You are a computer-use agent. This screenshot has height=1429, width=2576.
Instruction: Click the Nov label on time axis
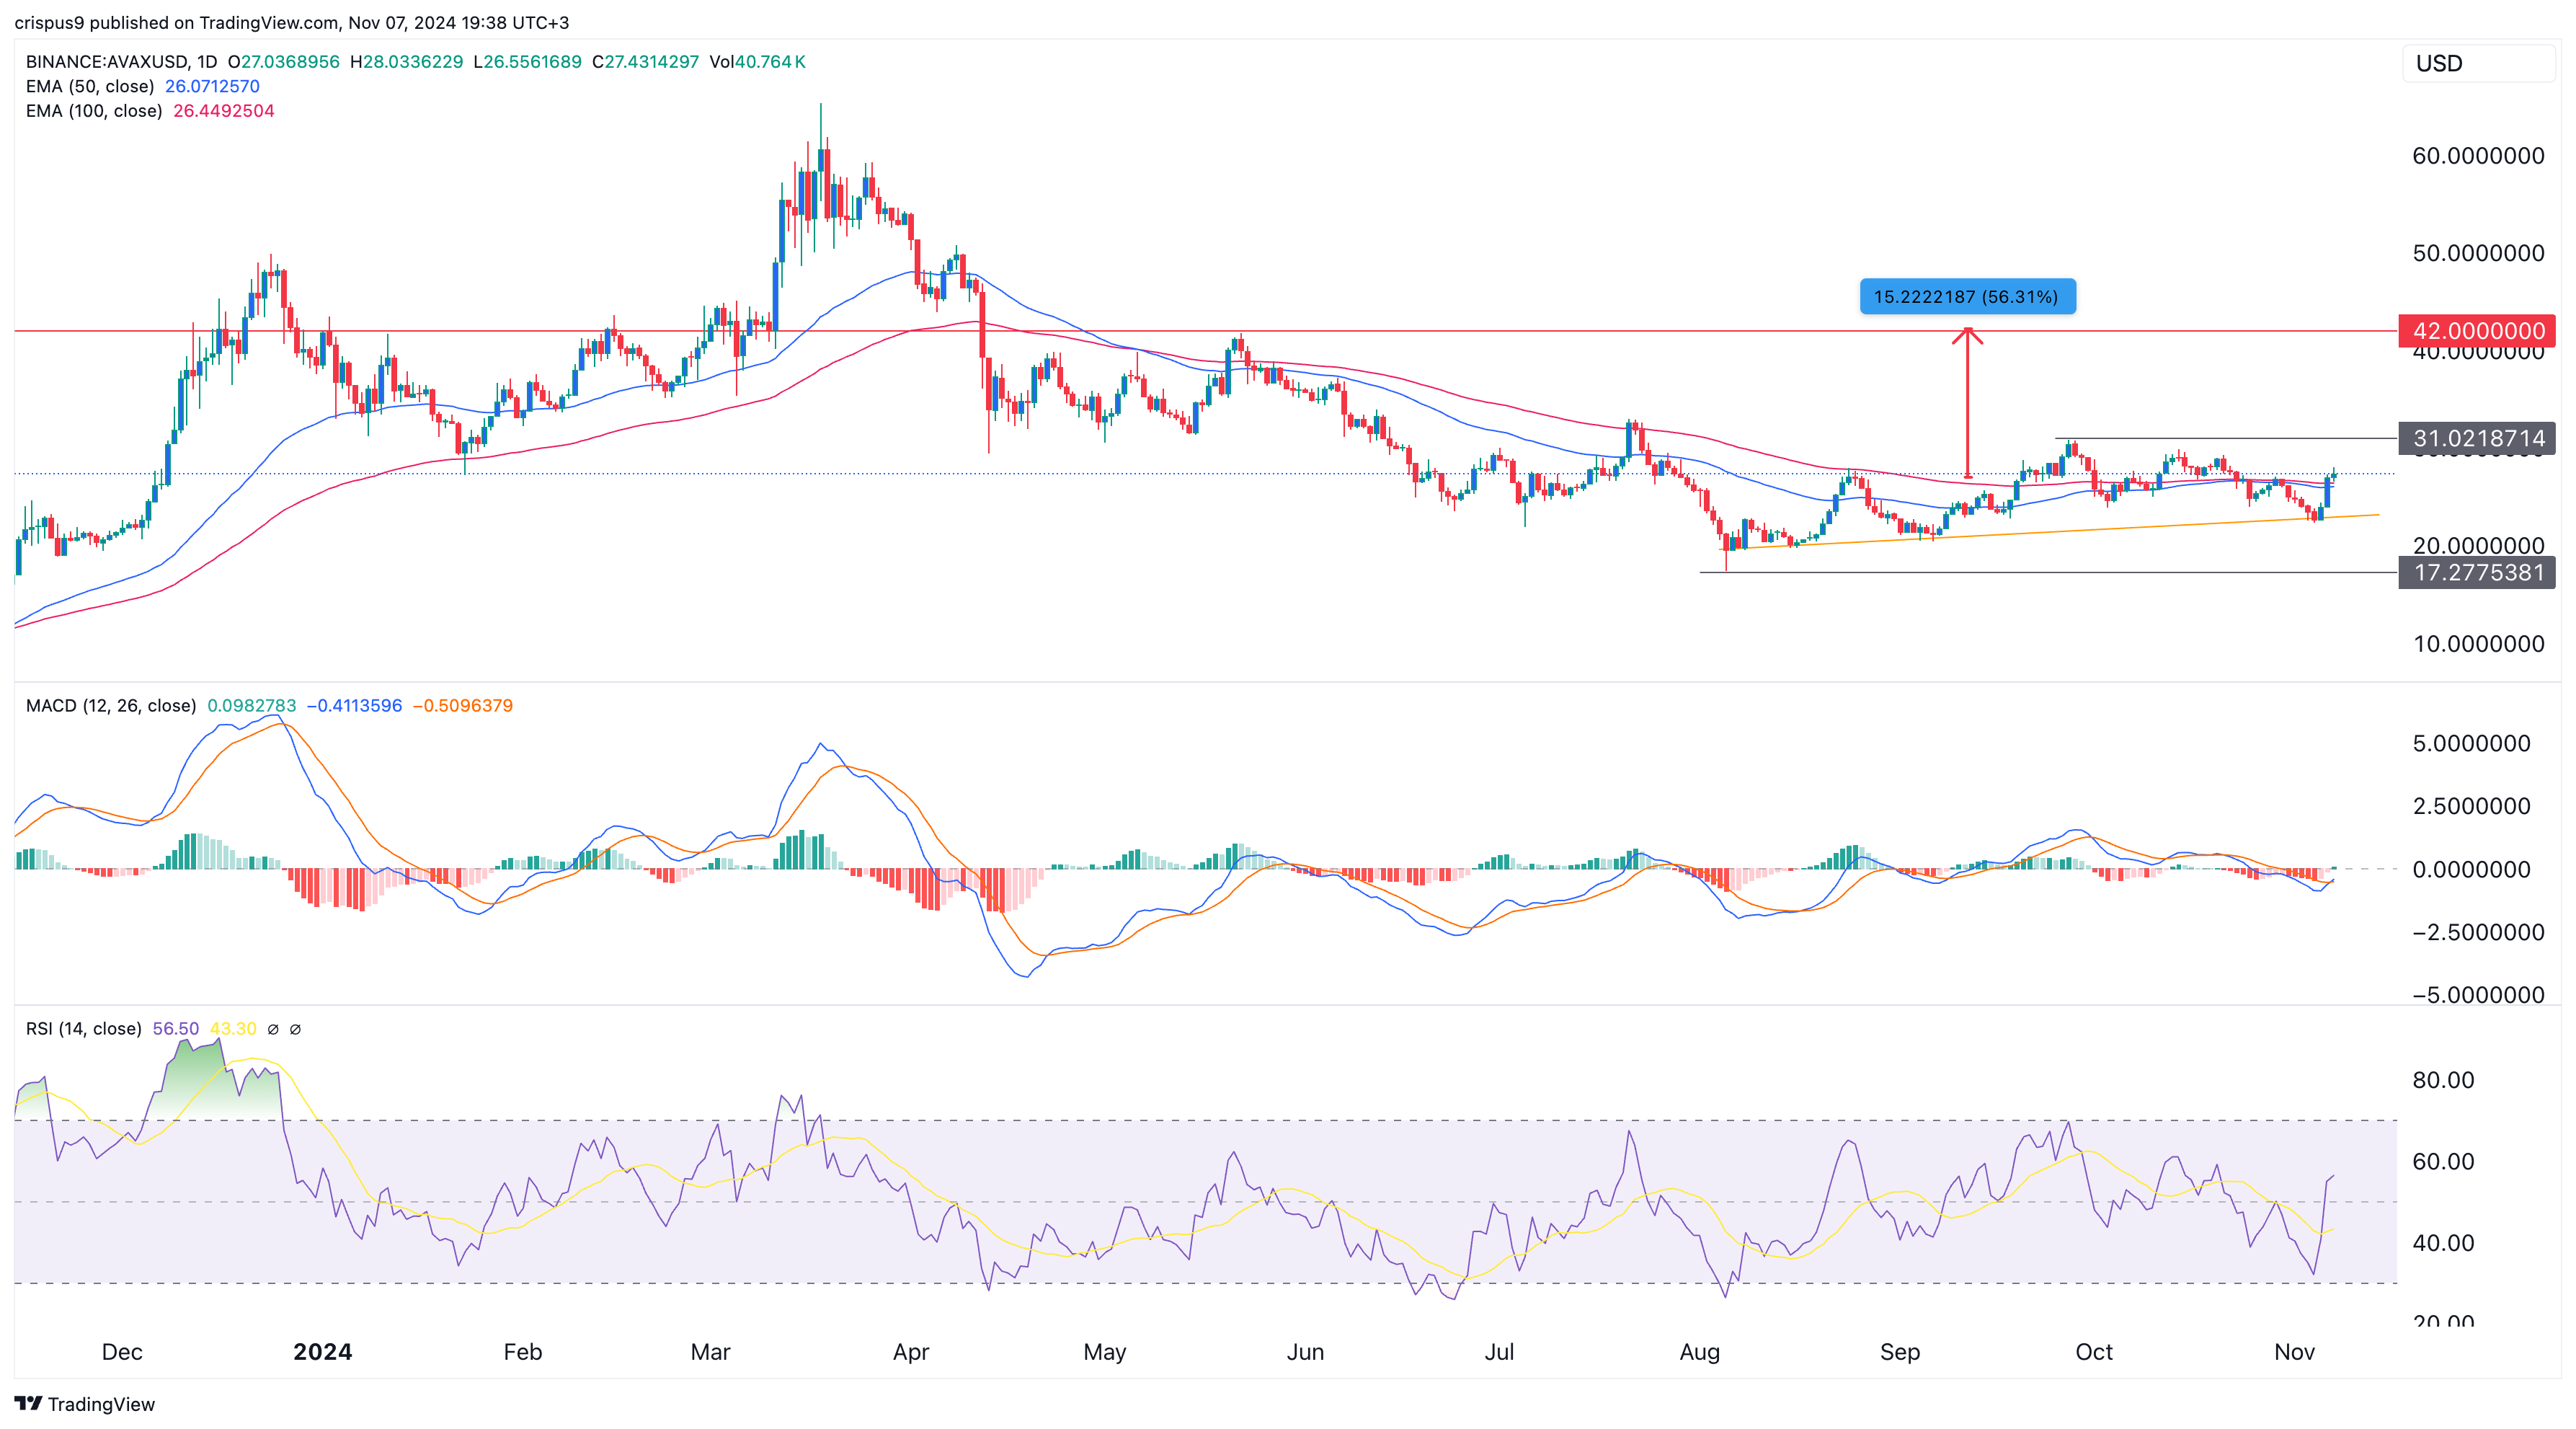pyautogui.click(x=2294, y=1352)
